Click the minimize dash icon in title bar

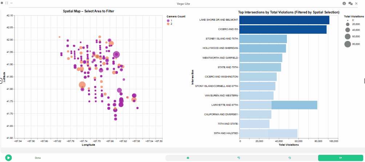coord(11,3)
